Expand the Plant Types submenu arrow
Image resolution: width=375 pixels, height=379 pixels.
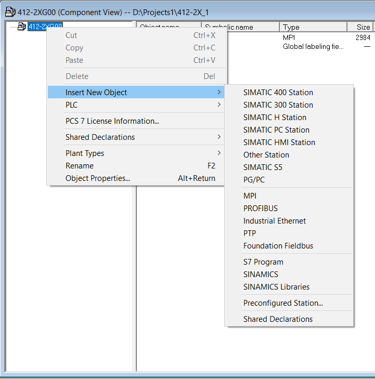(x=219, y=153)
